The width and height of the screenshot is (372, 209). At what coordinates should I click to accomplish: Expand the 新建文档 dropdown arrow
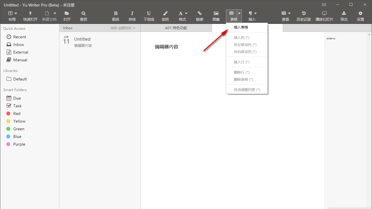click(55, 13)
